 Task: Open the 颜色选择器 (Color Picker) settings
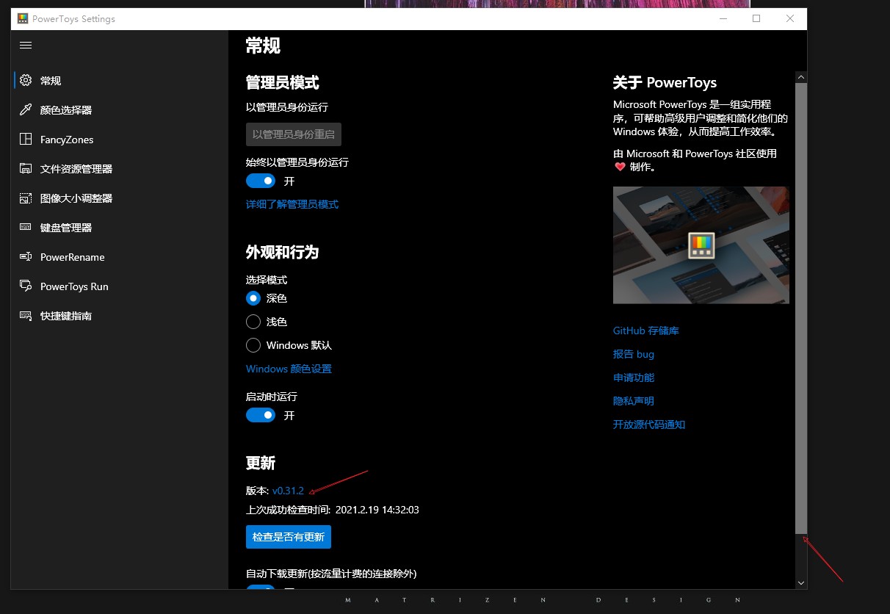68,109
